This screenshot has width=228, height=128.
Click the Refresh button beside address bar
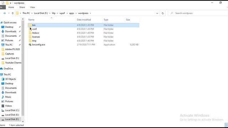163,13
